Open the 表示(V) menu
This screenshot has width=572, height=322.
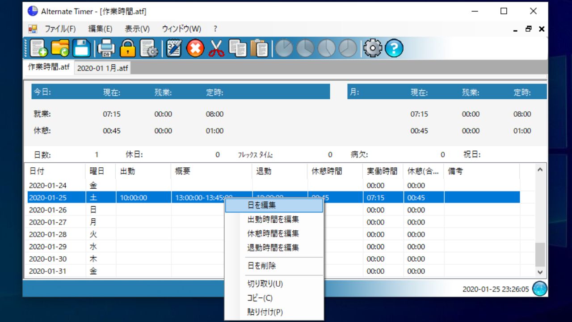137,29
